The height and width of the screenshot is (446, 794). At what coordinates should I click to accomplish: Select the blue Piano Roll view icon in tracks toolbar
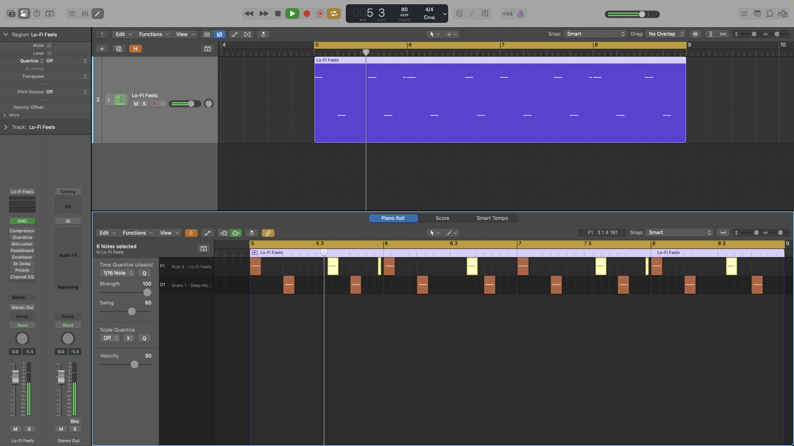coord(220,34)
